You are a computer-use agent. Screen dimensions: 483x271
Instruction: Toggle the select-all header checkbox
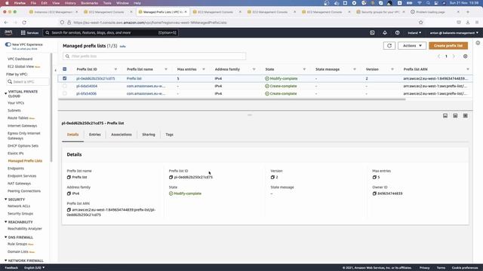(x=64, y=69)
